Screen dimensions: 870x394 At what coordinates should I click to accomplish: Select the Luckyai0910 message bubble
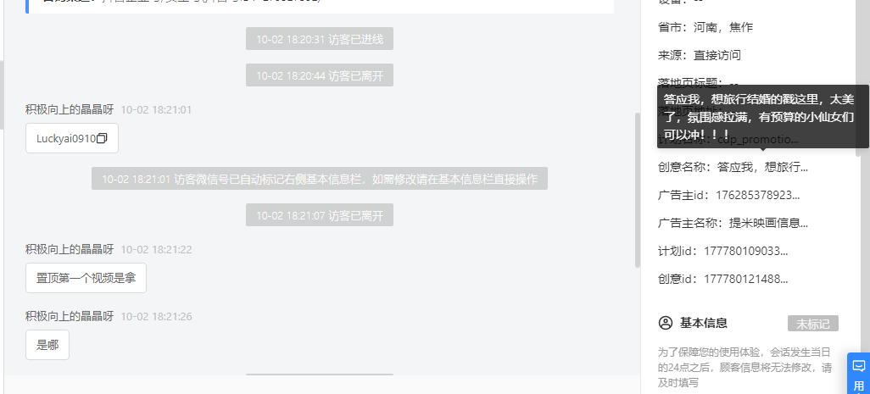coord(72,139)
